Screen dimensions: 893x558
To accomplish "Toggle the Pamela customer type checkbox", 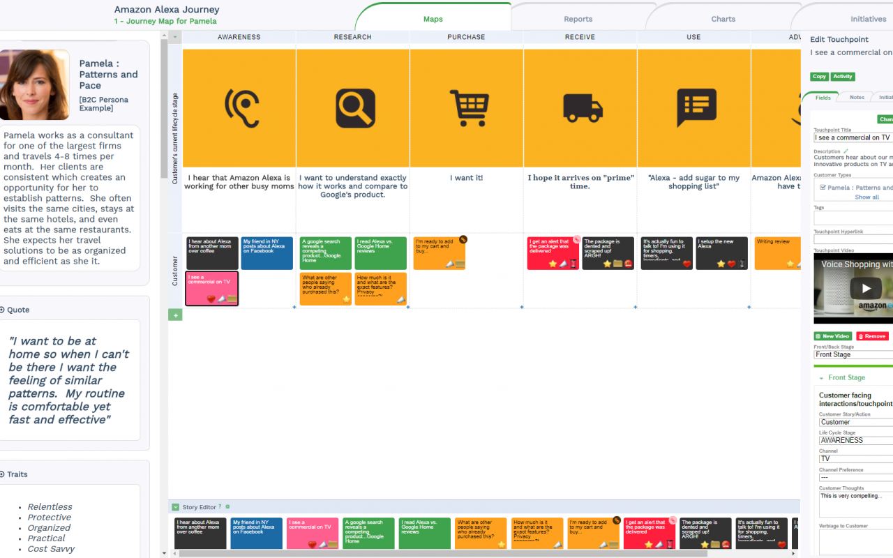I will tap(823, 187).
